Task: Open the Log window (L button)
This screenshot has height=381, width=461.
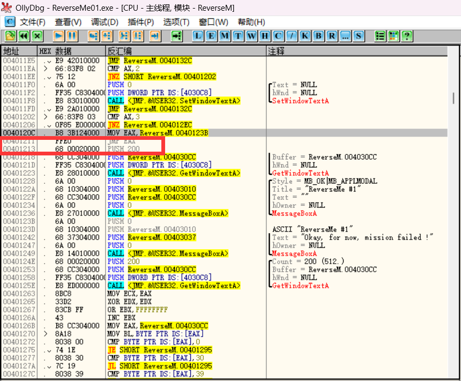Action: [x=198, y=36]
